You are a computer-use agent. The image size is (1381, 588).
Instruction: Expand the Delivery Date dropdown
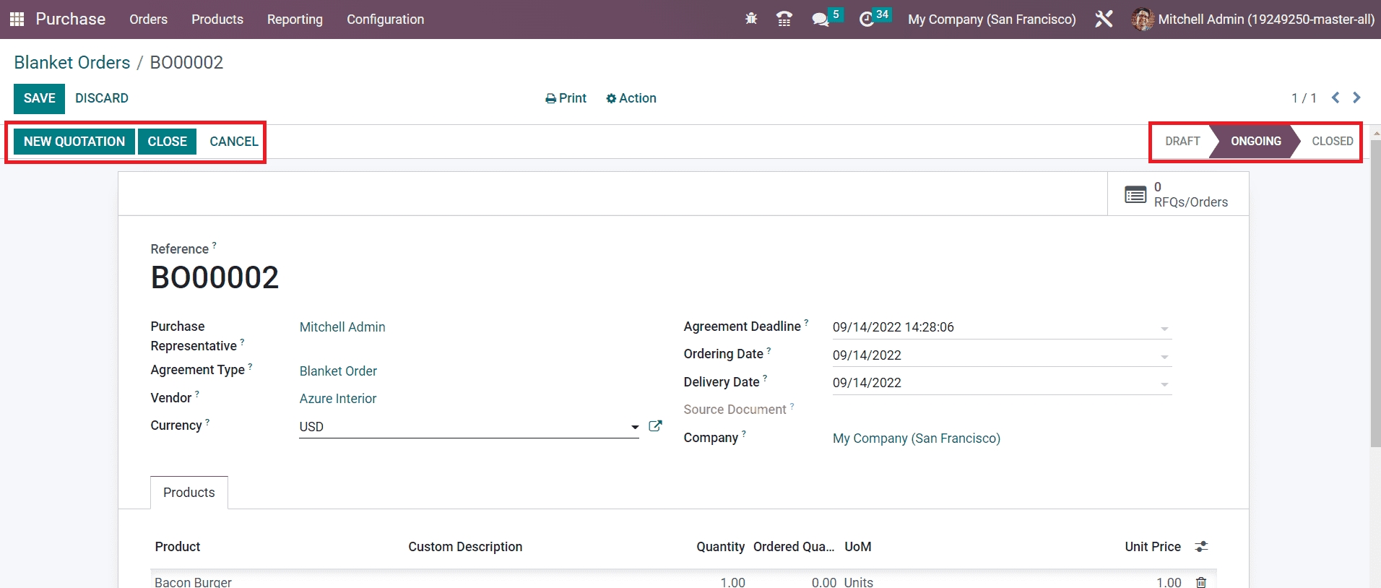click(1164, 384)
